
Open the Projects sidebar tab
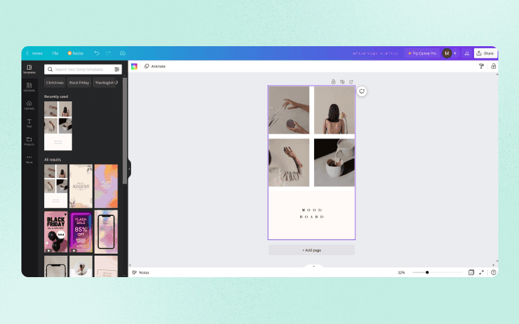(x=29, y=141)
